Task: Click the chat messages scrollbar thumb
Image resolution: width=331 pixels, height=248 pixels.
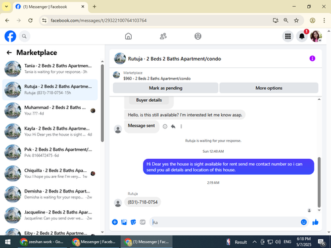Action: click(x=319, y=182)
